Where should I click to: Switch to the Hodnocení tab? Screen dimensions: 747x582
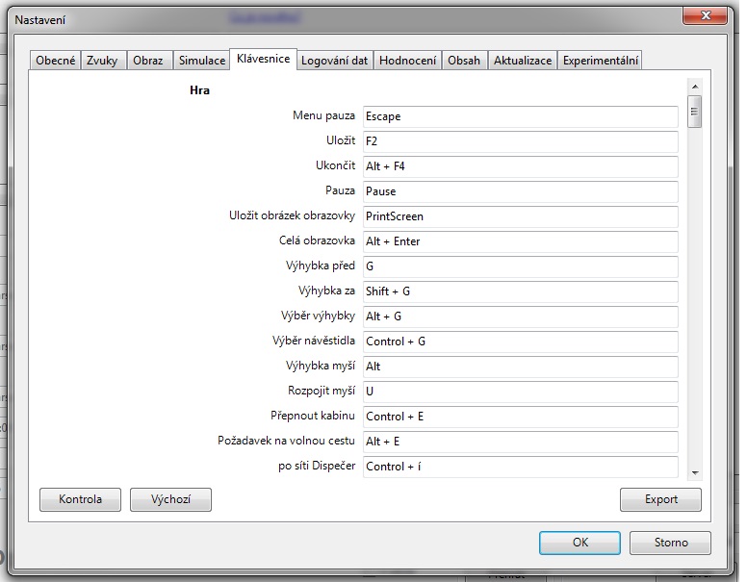pyautogui.click(x=407, y=61)
